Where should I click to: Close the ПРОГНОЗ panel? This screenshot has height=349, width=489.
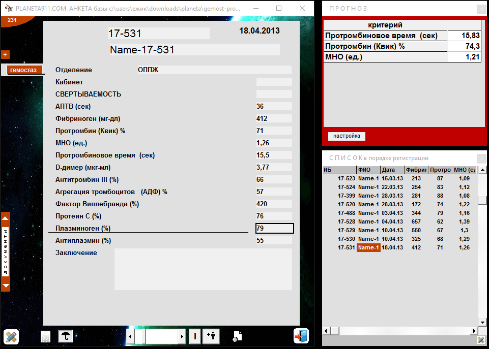pyautogui.click(x=480, y=9)
